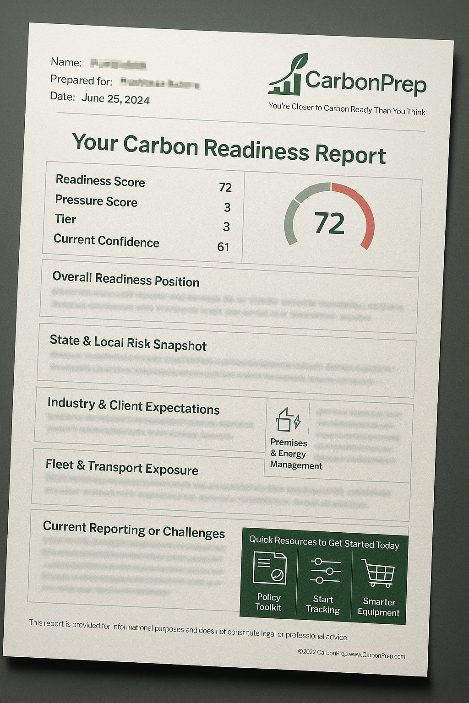
Task: Select the tagline 'You're Closer to Carbon Ready'
Action: pyautogui.click(x=320, y=108)
